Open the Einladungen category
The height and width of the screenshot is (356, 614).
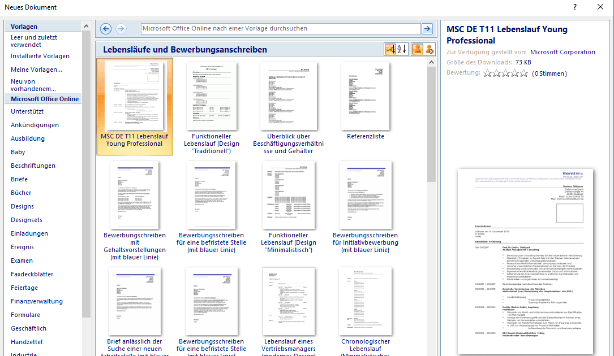29,233
